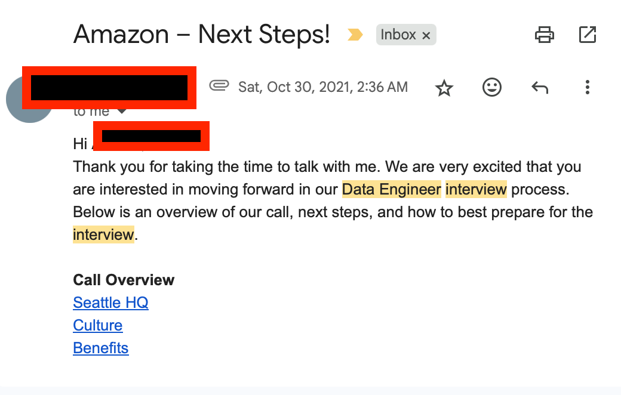Click the "Call Overview" heading
This screenshot has height=395, width=621.
(x=124, y=280)
